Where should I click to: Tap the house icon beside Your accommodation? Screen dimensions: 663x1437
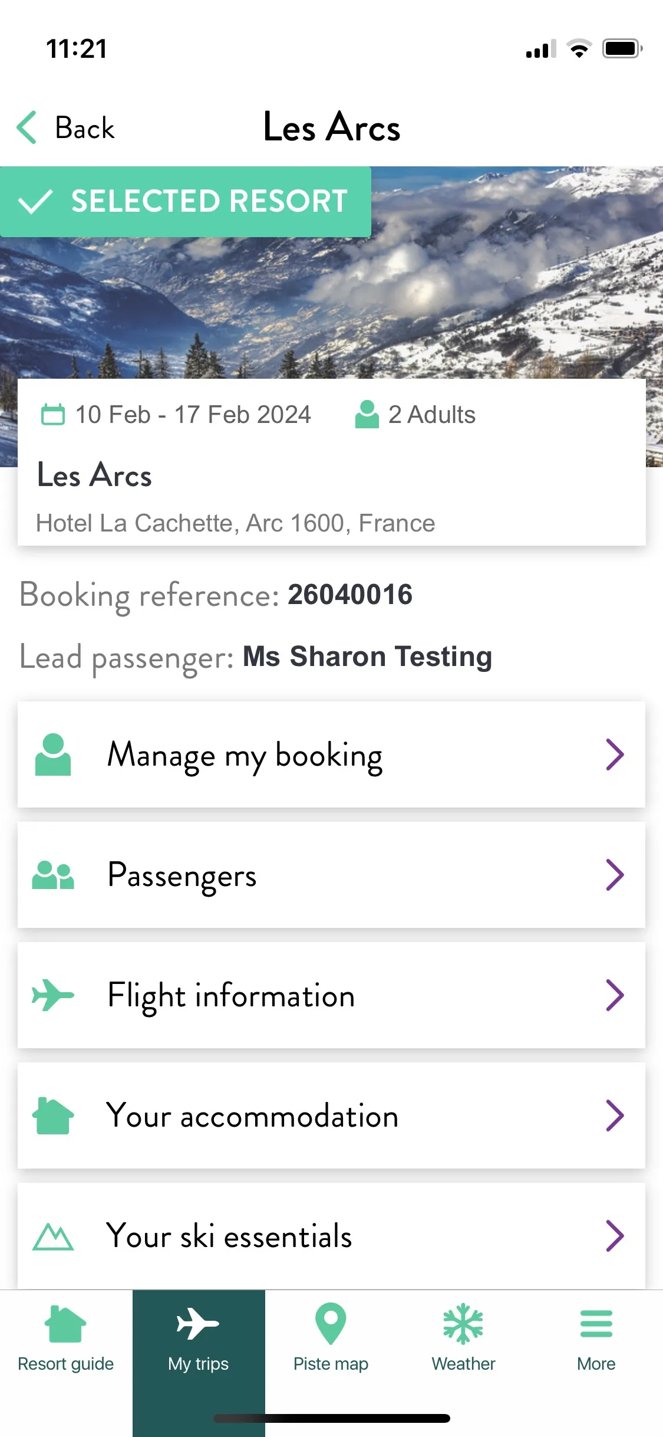[x=53, y=1116]
